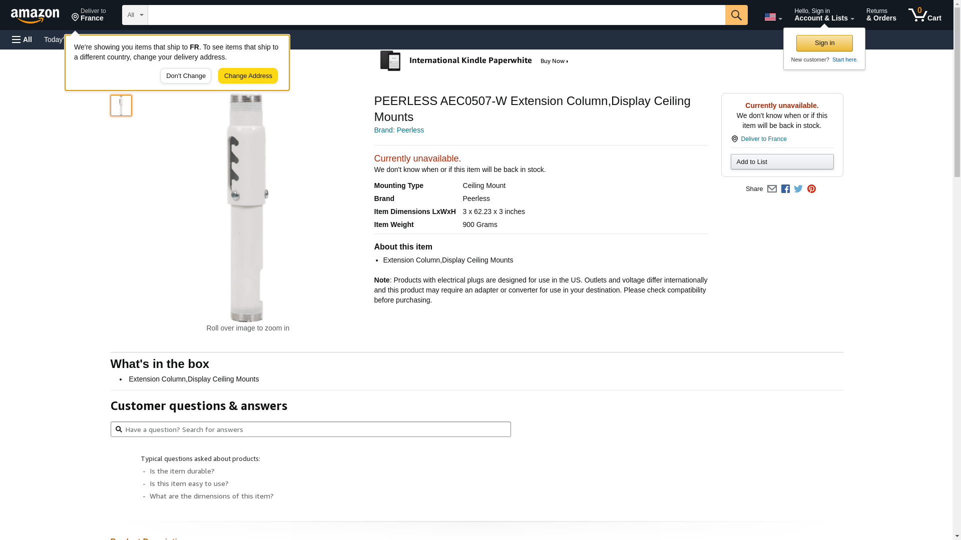Image resolution: width=961 pixels, height=540 pixels.
Task: Click the magnifying glass search button
Action: click(736, 15)
